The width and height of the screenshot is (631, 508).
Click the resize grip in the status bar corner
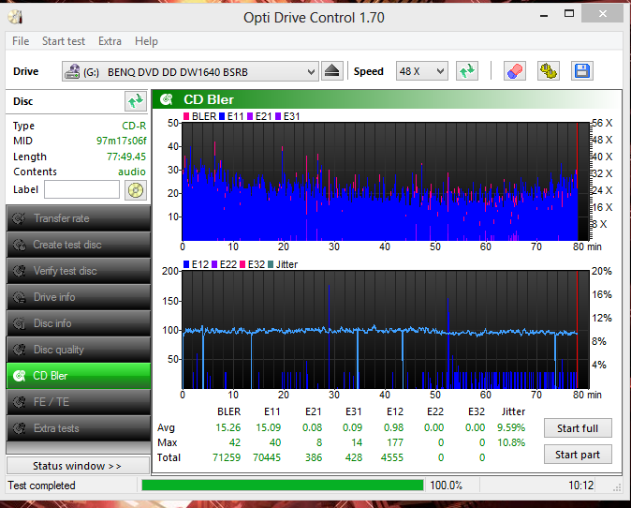pyautogui.click(x=617, y=487)
